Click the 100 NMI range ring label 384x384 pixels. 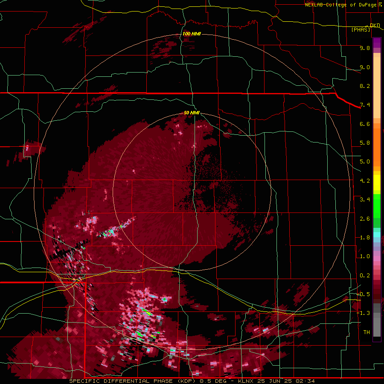192,34
